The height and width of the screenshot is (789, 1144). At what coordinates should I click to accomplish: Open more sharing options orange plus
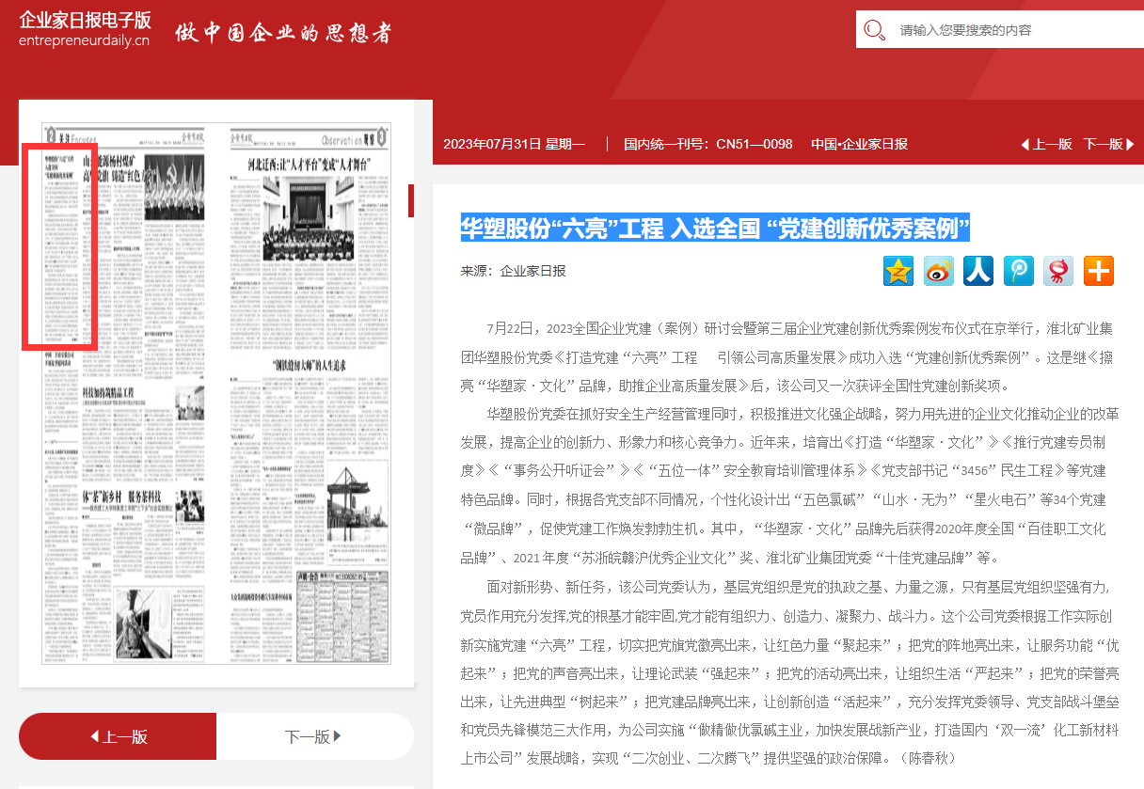(1098, 271)
